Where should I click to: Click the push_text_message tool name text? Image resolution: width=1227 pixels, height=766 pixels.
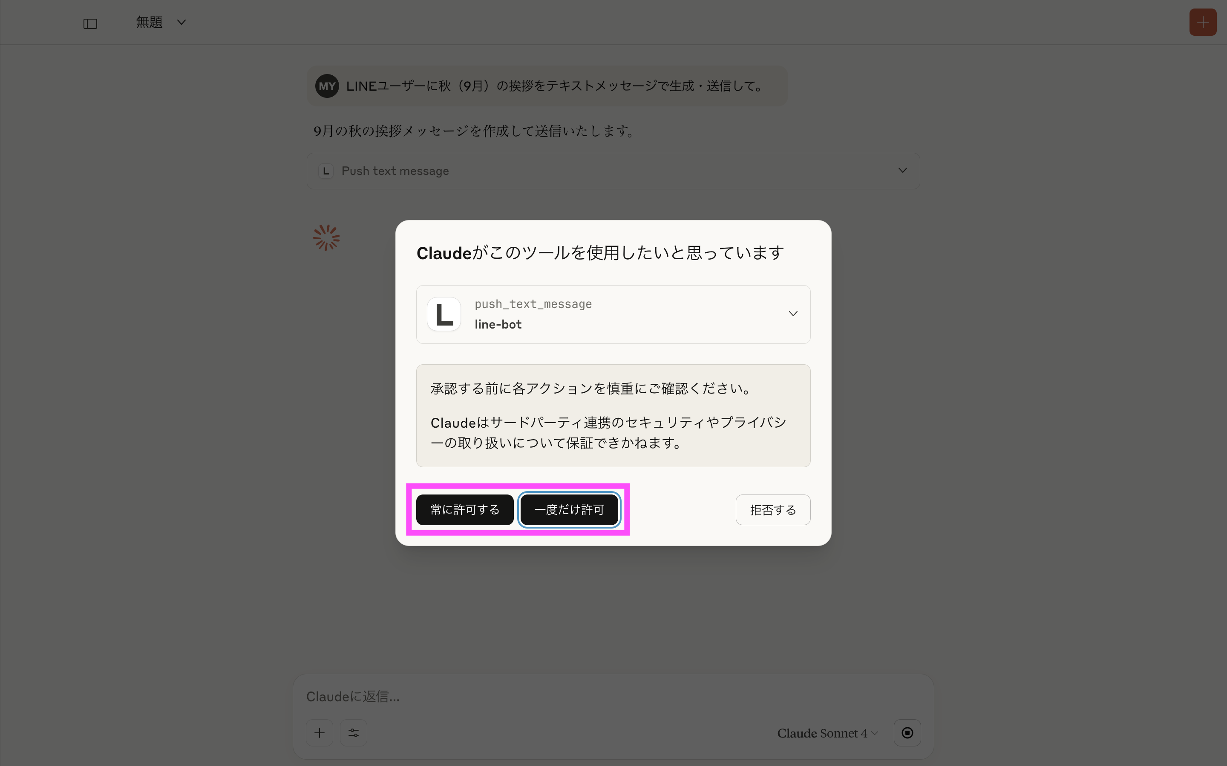coord(533,304)
